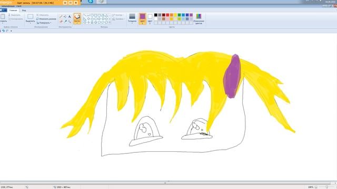The width and height of the screenshot is (337, 189).
Task: Click the Skype icon in taskbar
Action: click(91, 1)
